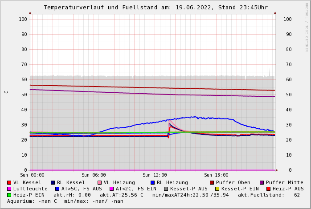Select the gray Kessel-P AUS legend swatch

coord(166,189)
